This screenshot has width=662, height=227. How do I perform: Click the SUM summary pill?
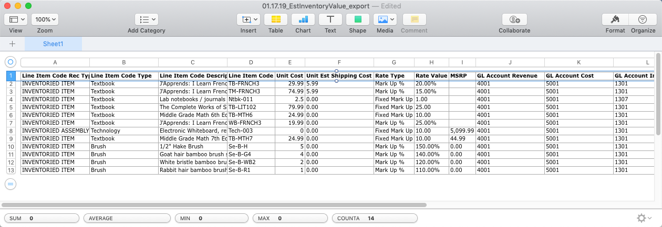click(41, 218)
